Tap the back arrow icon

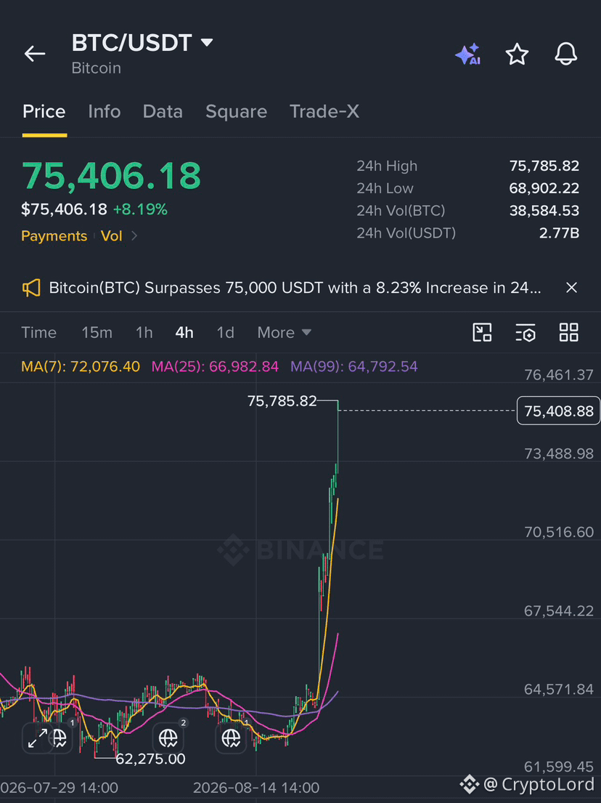click(35, 54)
